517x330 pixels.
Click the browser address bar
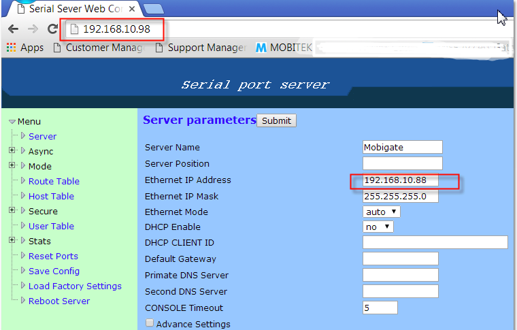272,29
